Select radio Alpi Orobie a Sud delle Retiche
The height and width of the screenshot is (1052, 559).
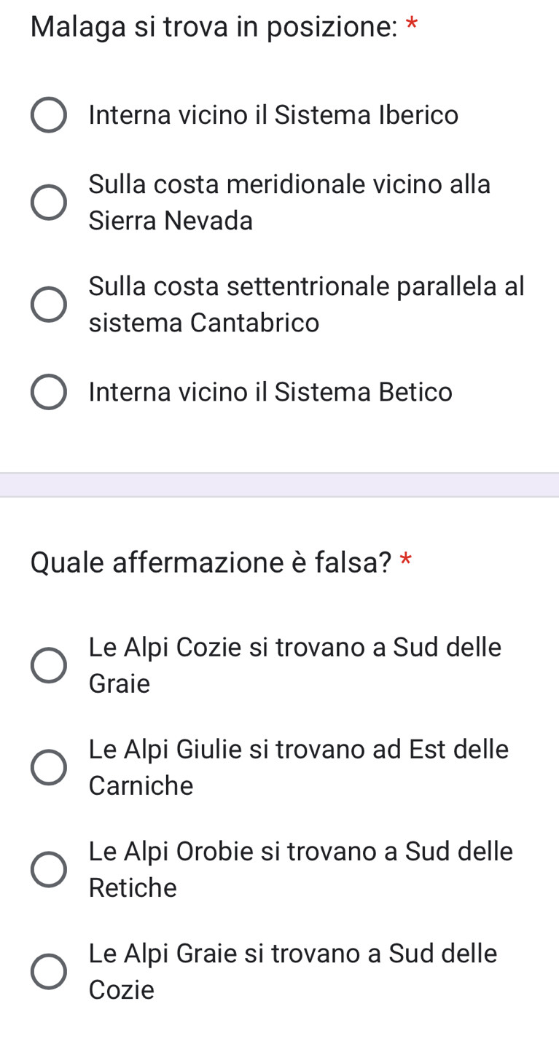49,869
